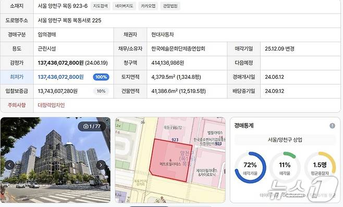
Task: Open 네이버지도 map link
Action: 124,6
